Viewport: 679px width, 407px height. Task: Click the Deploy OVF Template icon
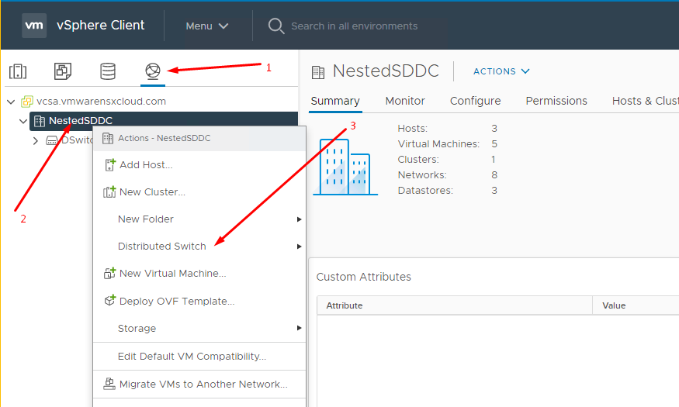110,301
